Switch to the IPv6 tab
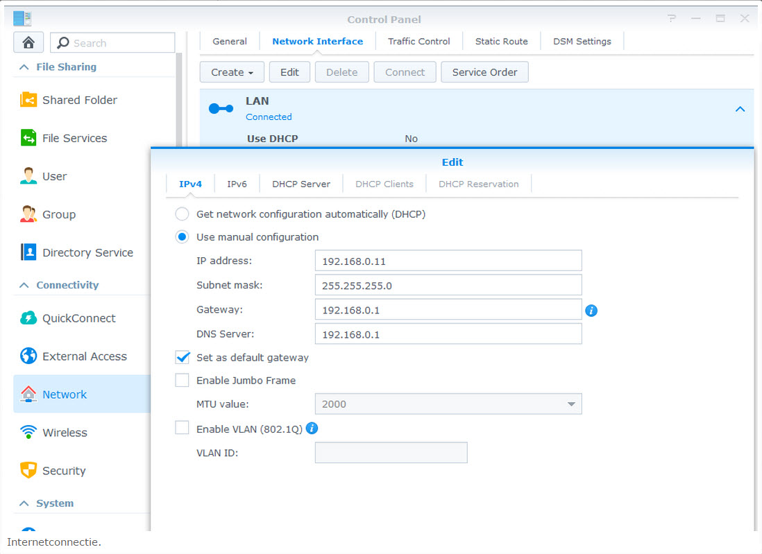 [237, 184]
